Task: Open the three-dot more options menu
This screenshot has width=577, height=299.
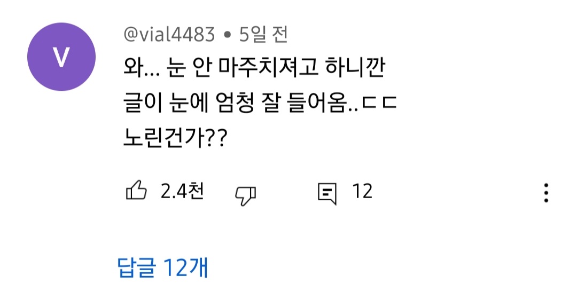Action: point(545,193)
